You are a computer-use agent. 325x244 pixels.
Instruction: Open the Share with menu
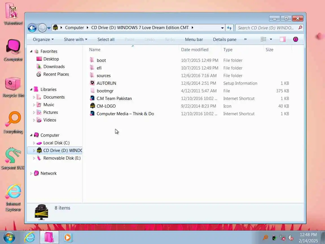pyautogui.click(x=75, y=40)
